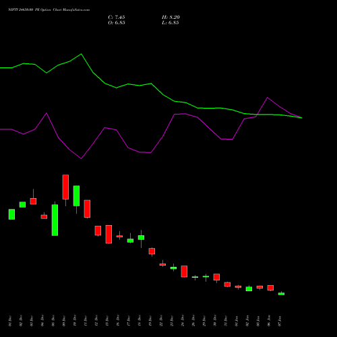Screen dimensions: 337x337
Task: Click the 15 Dec date axis label
Action: tap(106, 321)
